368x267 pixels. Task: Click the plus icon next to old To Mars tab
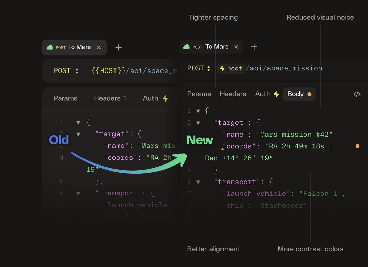118,47
